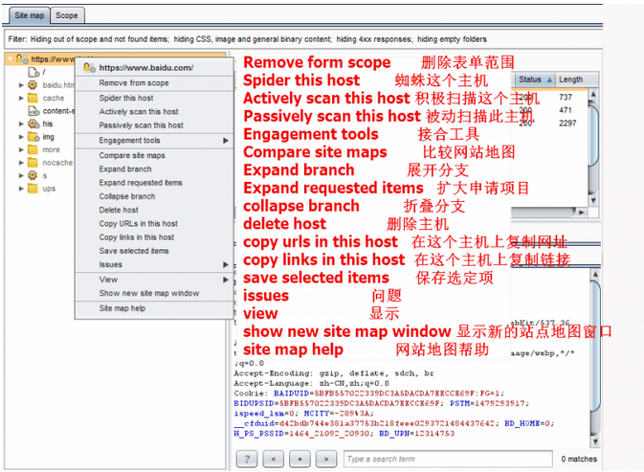This screenshot has width=644, height=472.
Task: Click the Accept-Language header line
Action: [311, 383]
